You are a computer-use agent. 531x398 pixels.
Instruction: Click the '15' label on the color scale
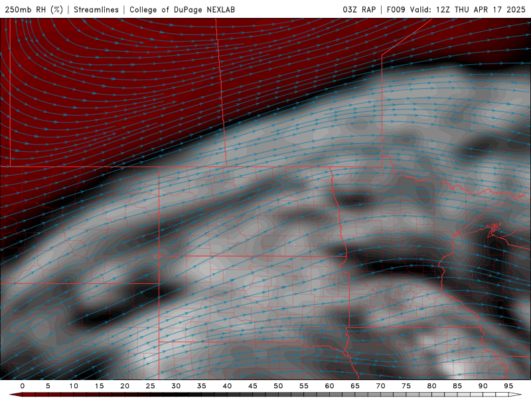(99, 386)
